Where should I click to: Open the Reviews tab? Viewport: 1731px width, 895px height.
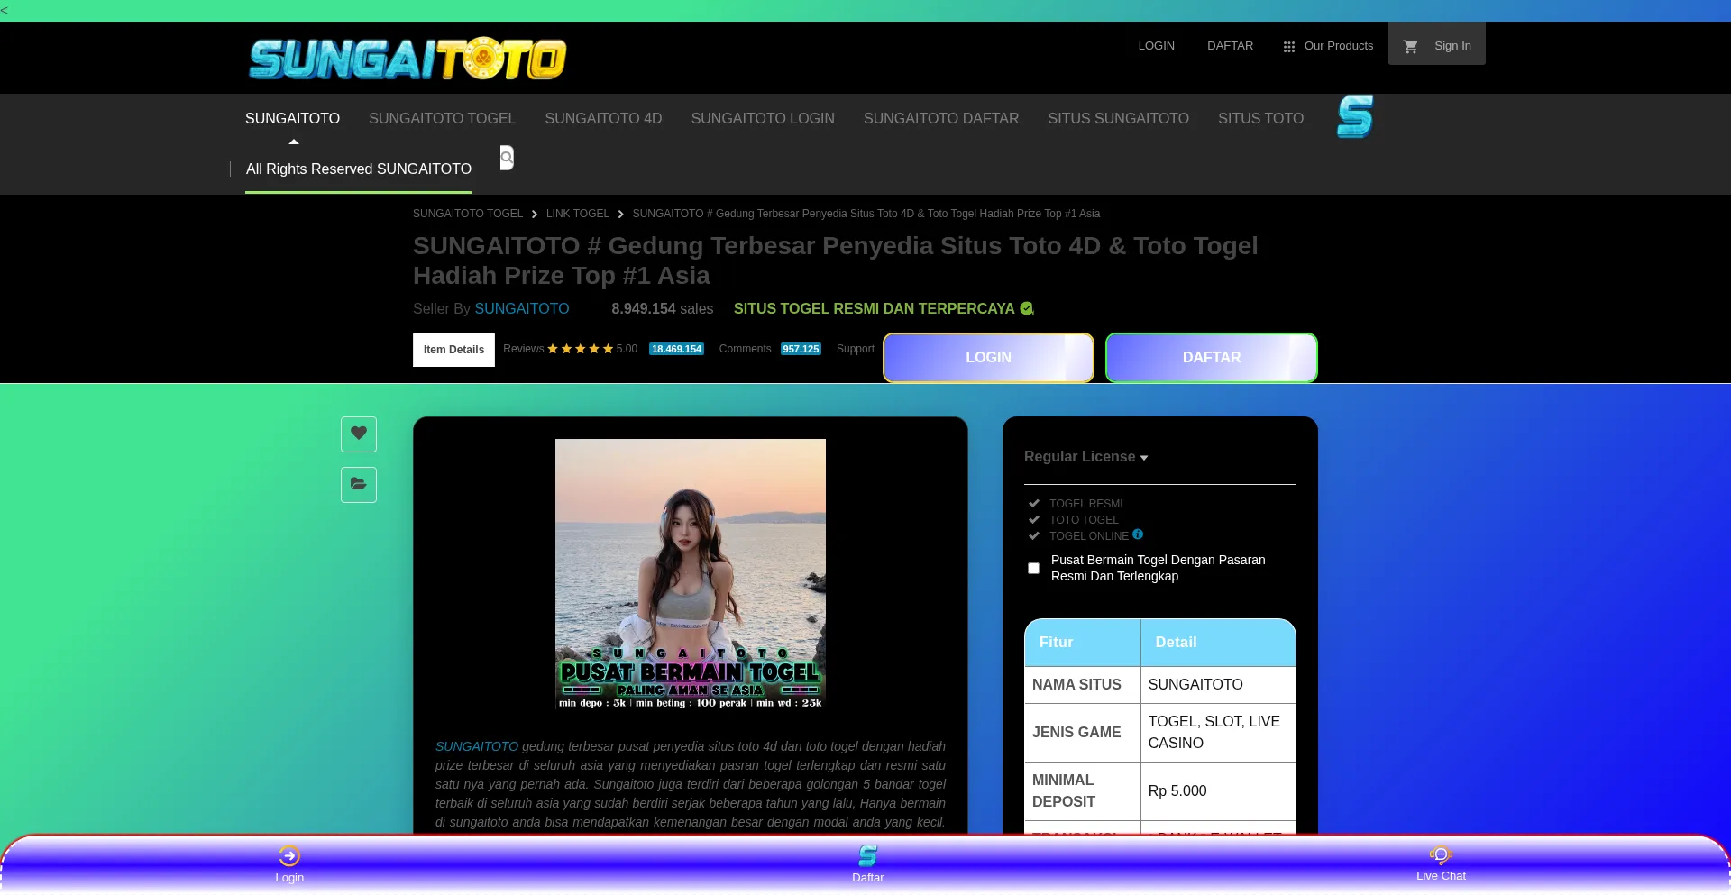pyautogui.click(x=524, y=349)
